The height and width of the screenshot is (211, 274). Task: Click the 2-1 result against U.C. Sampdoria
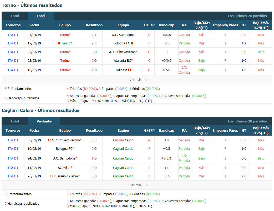click(x=94, y=35)
